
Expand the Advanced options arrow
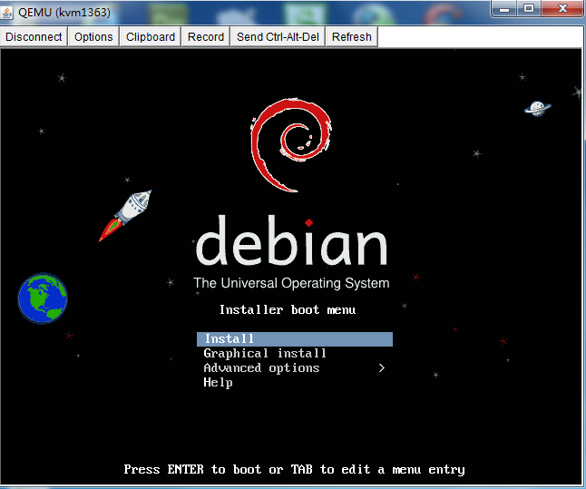click(382, 368)
